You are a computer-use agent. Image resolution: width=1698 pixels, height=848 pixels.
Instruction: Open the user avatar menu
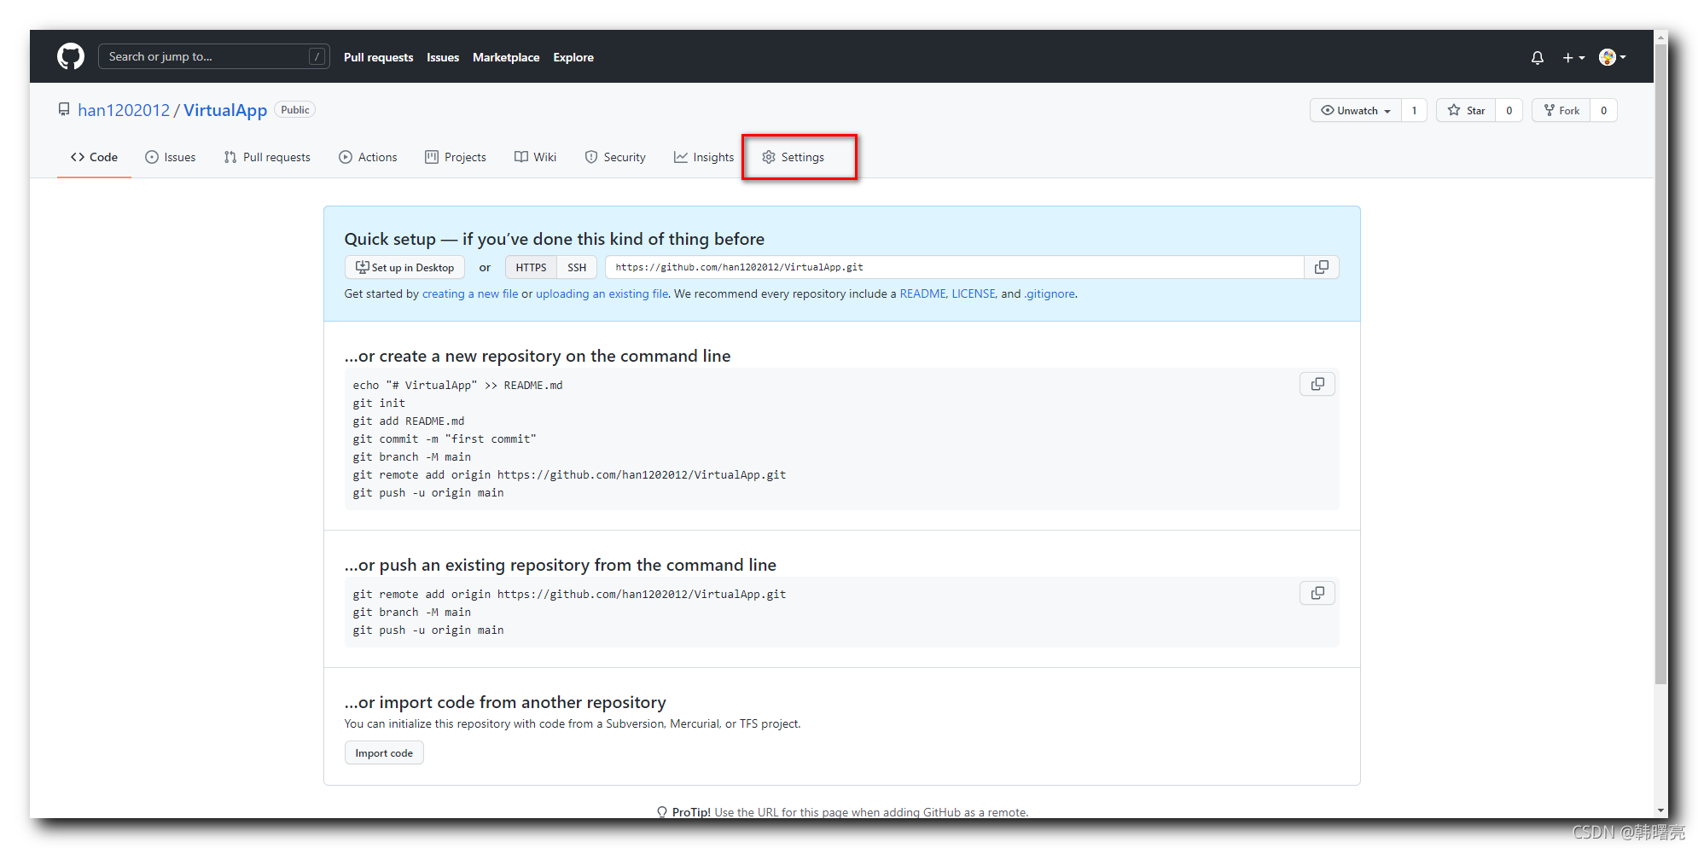[1612, 57]
